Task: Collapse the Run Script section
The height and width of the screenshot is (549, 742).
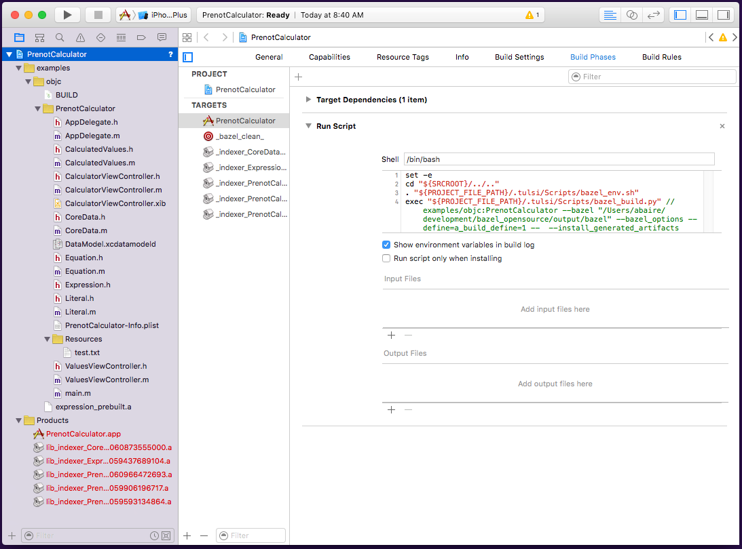Action: 308,126
